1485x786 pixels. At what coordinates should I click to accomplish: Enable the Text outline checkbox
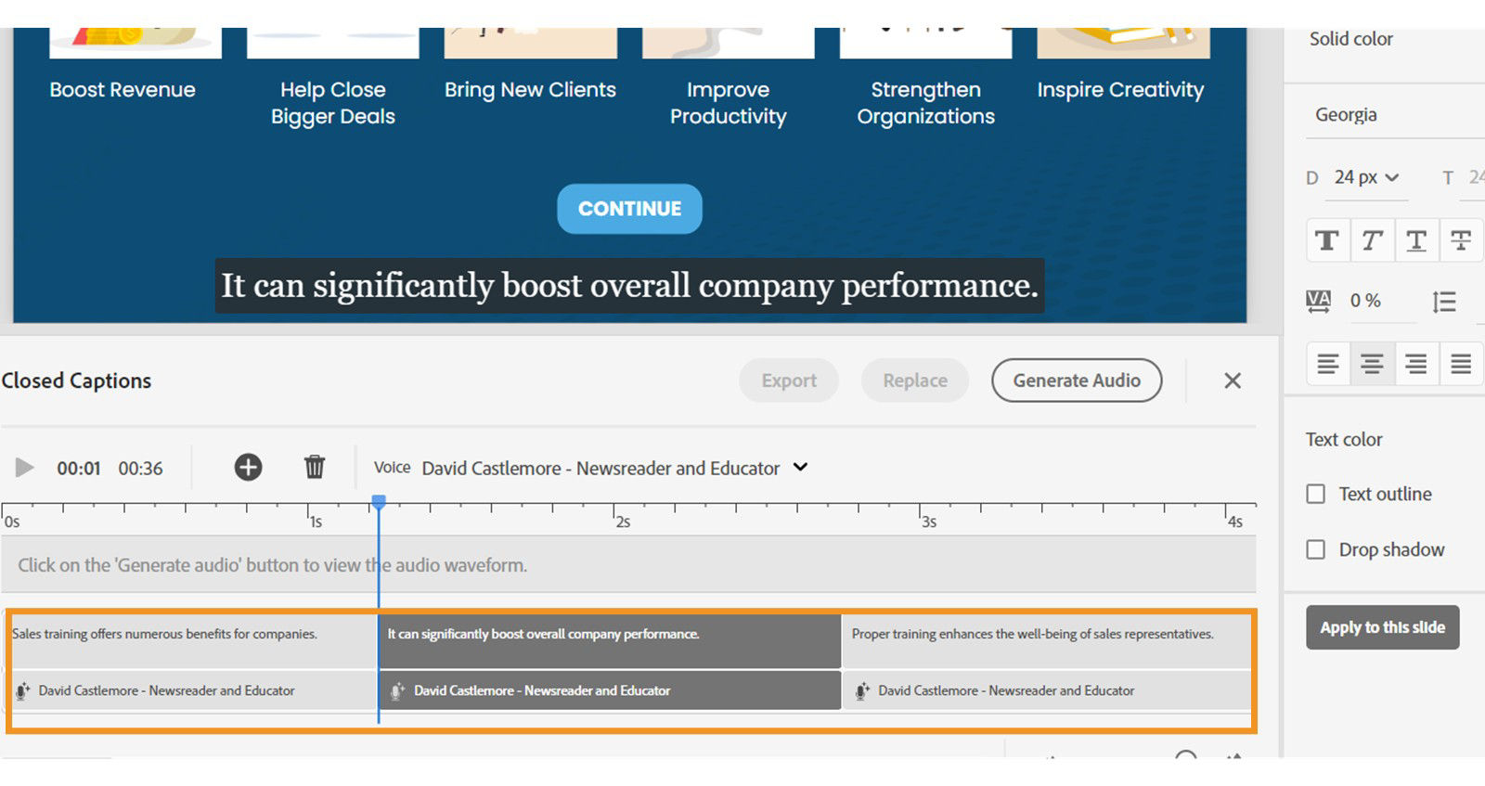(x=1316, y=495)
